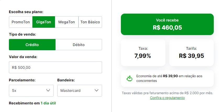Switch sale type to Crédito
Viewport: 219px width, 112px height.
32,45
